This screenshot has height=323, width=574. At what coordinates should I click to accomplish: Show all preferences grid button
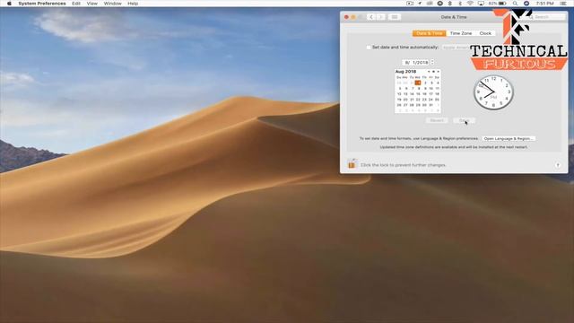(x=395, y=17)
